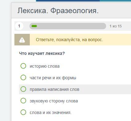Screen dimensions: 131x121
Task: Choose the 'слова и их значения.' answer text
Action: pyautogui.click(x=51, y=112)
